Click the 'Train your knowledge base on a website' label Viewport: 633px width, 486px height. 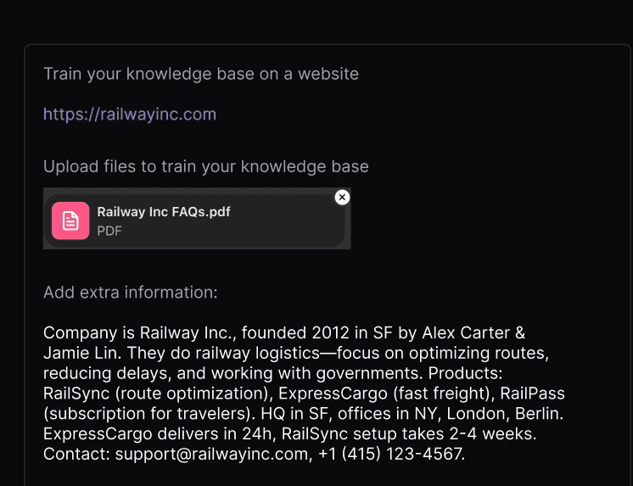[201, 74]
